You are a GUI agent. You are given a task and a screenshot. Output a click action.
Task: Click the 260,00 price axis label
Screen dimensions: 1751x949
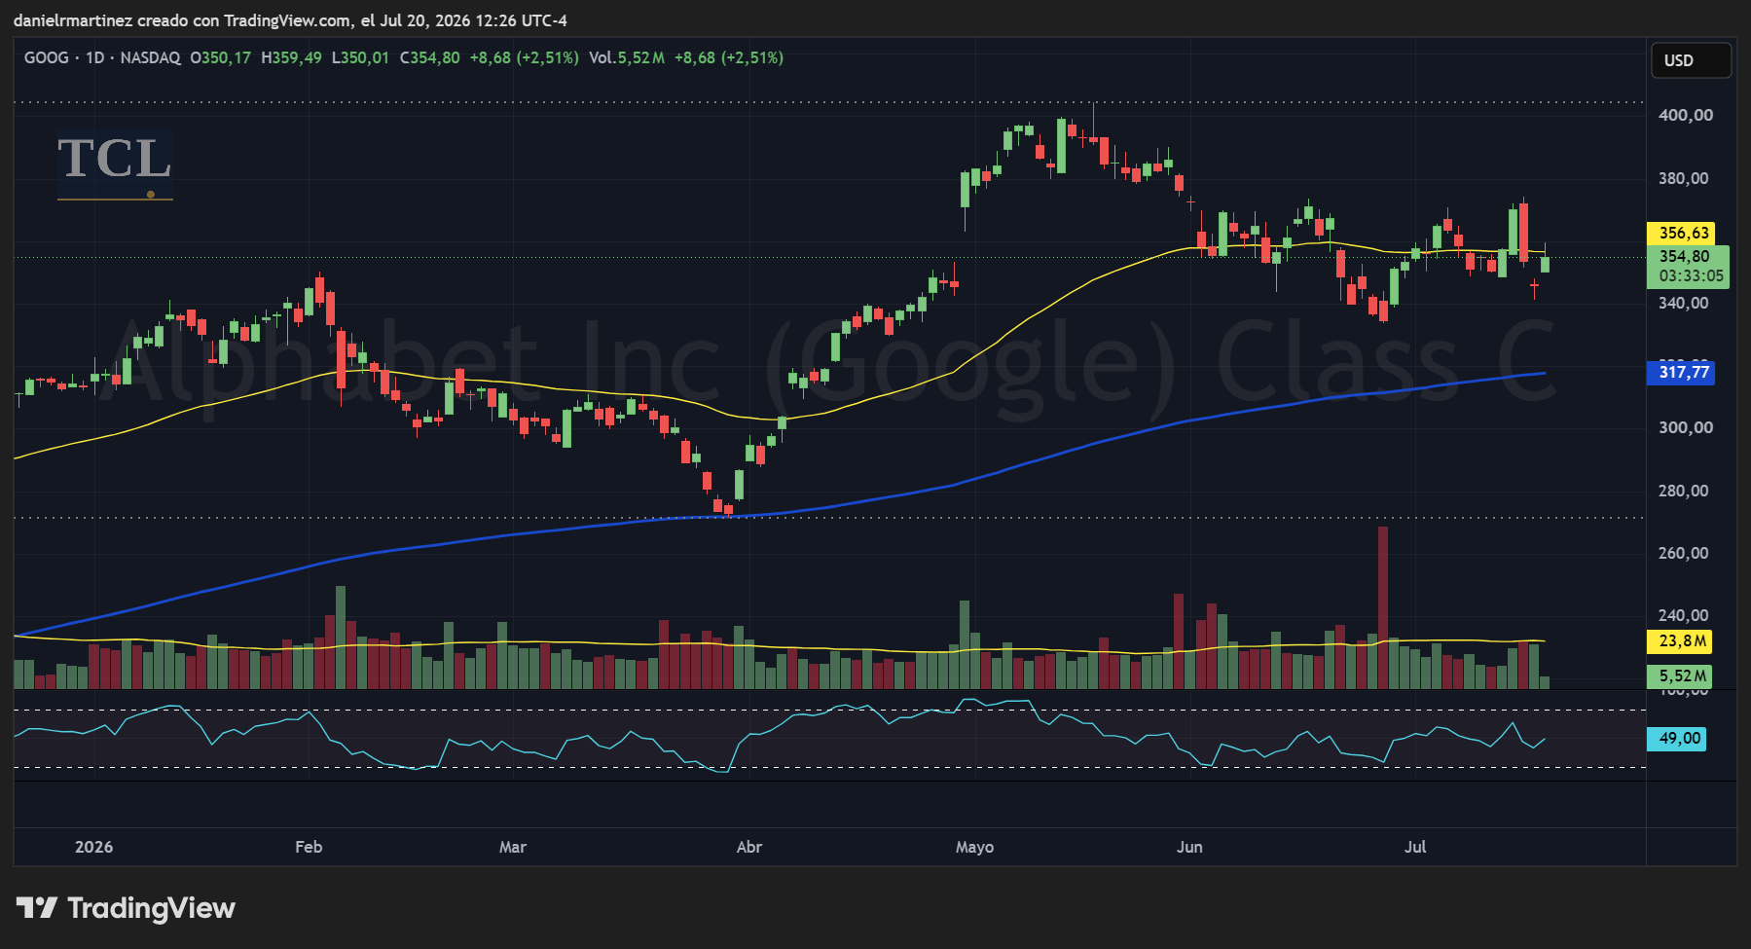click(x=1684, y=553)
